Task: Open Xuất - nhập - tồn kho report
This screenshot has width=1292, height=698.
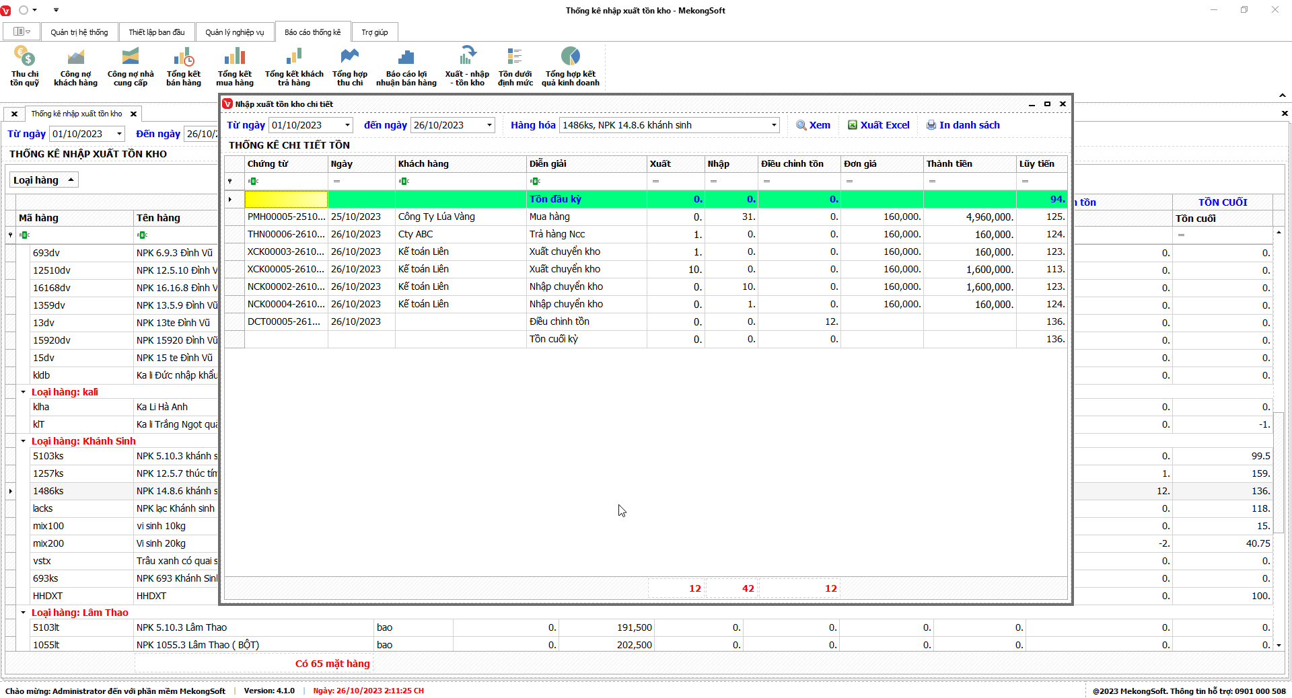Action: pos(467,66)
